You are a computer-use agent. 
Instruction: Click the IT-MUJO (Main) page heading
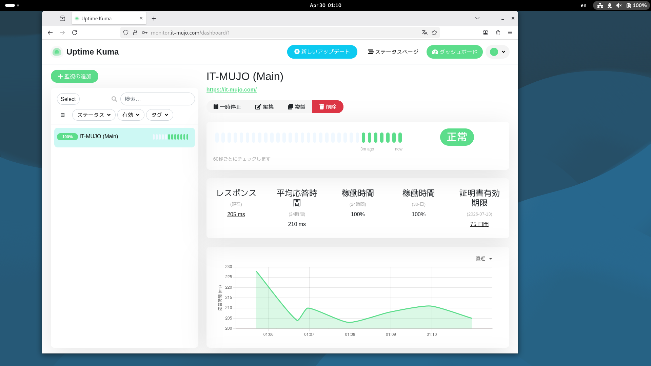pyautogui.click(x=245, y=76)
